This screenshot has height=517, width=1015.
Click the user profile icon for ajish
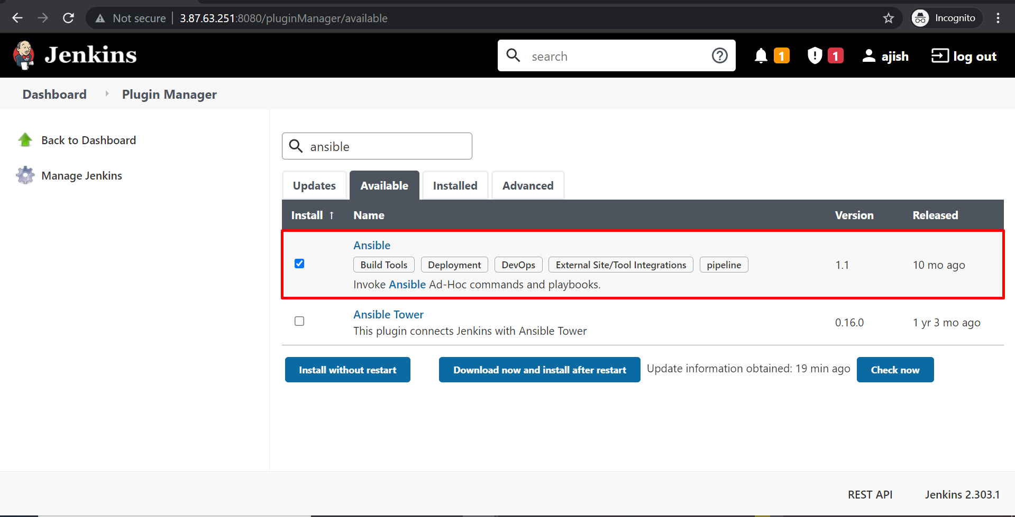pos(868,55)
